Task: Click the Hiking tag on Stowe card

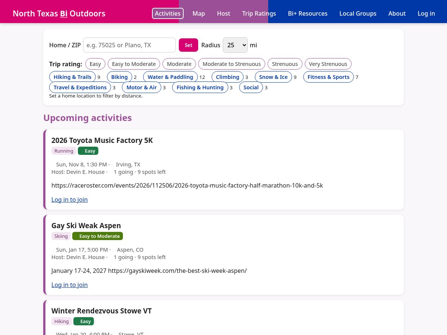Action: click(x=61, y=321)
